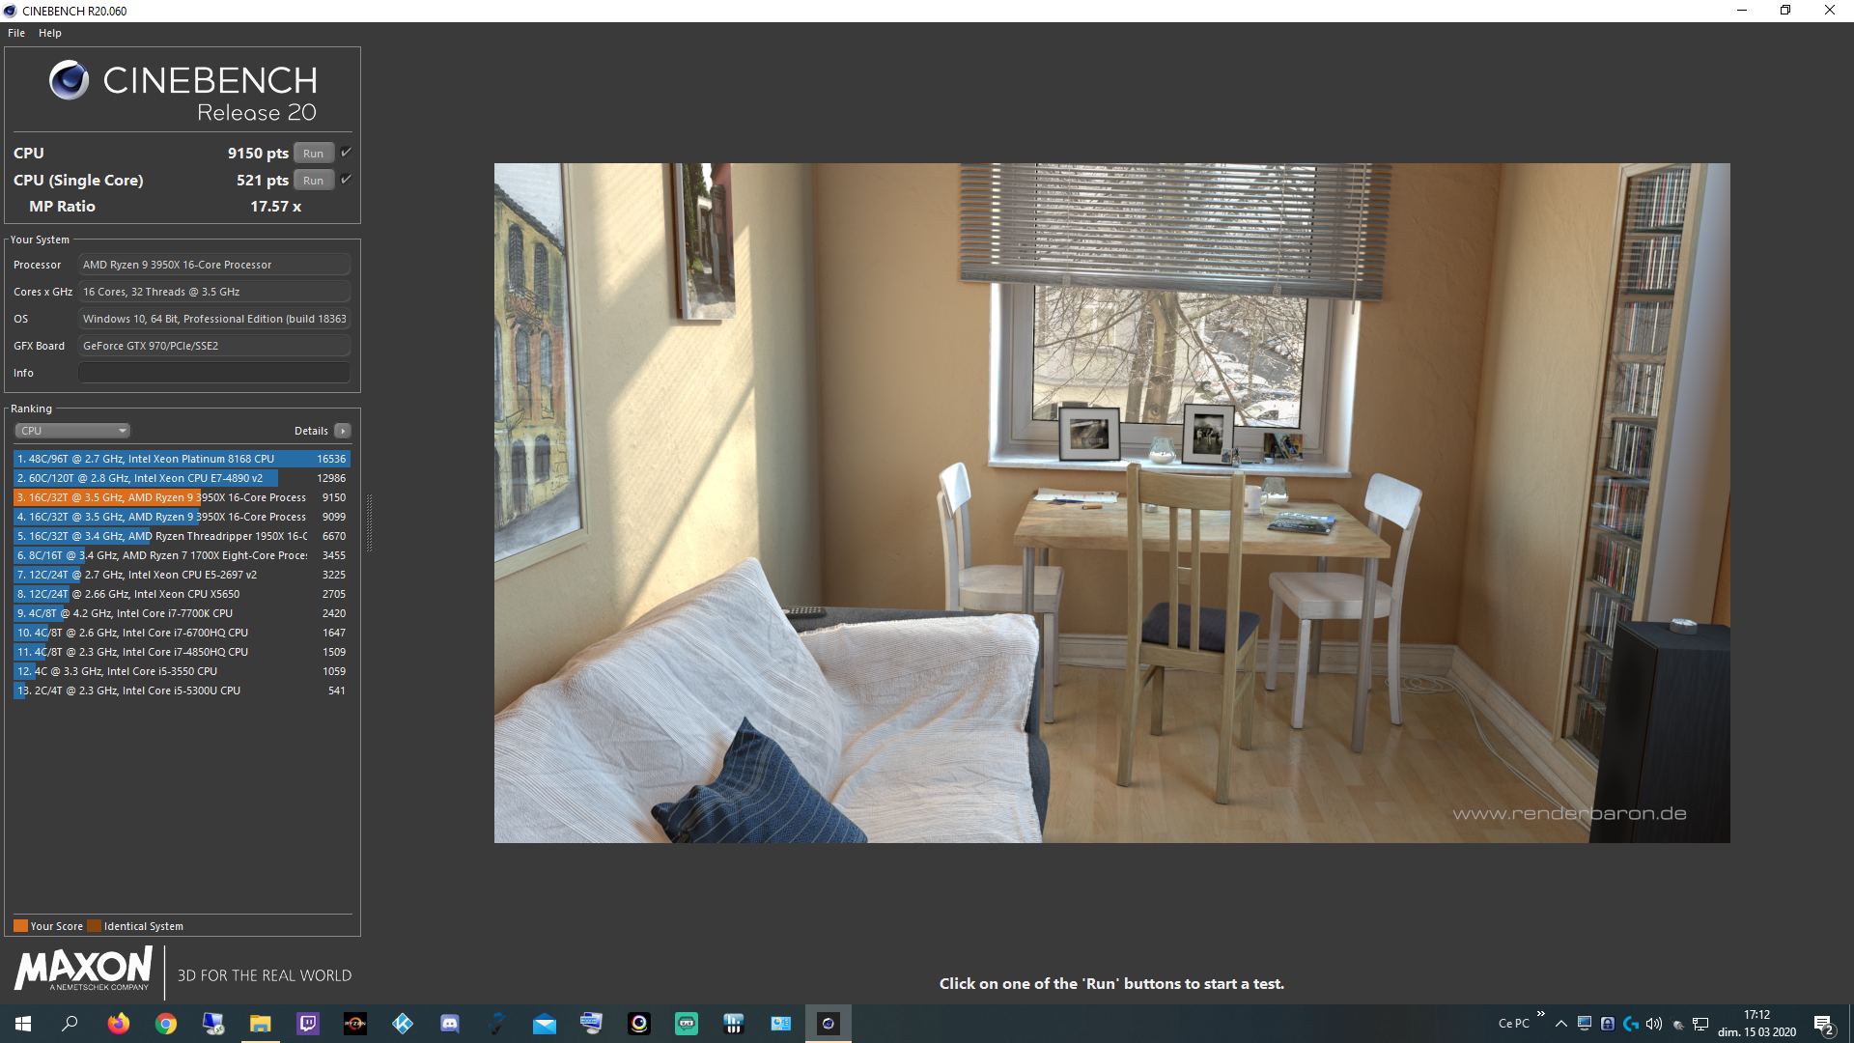Toggle the CPU Single Core checkbox

(x=346, y=180)
